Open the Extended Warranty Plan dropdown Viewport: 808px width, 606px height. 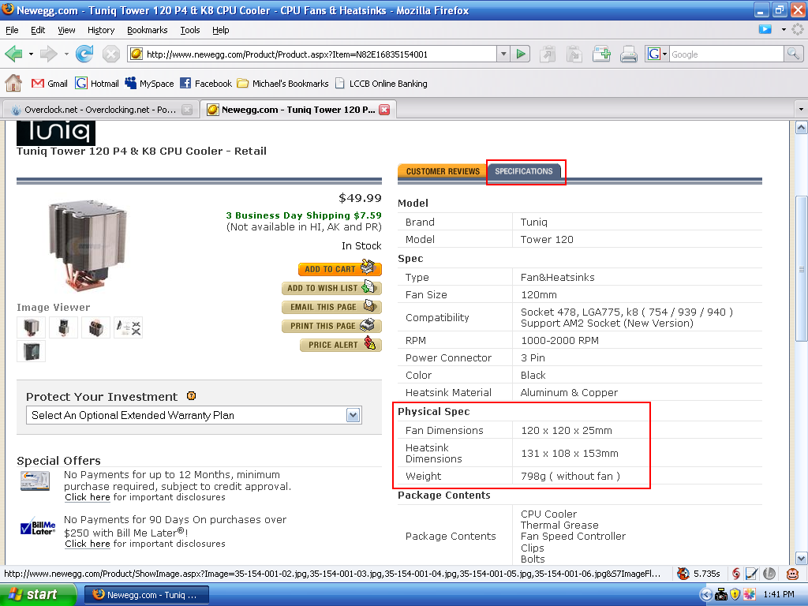coord(353,415)
